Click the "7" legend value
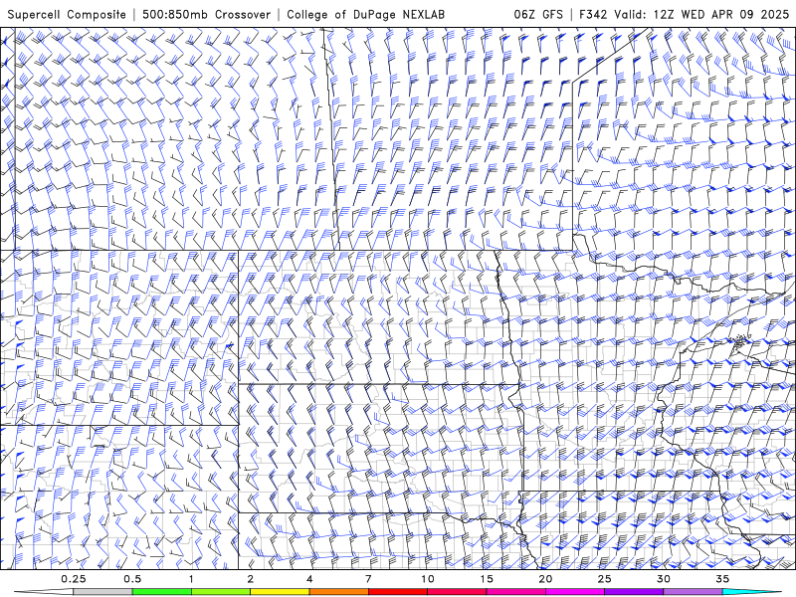The width and height of the screenshot is (796, 597). pos(368,579)
